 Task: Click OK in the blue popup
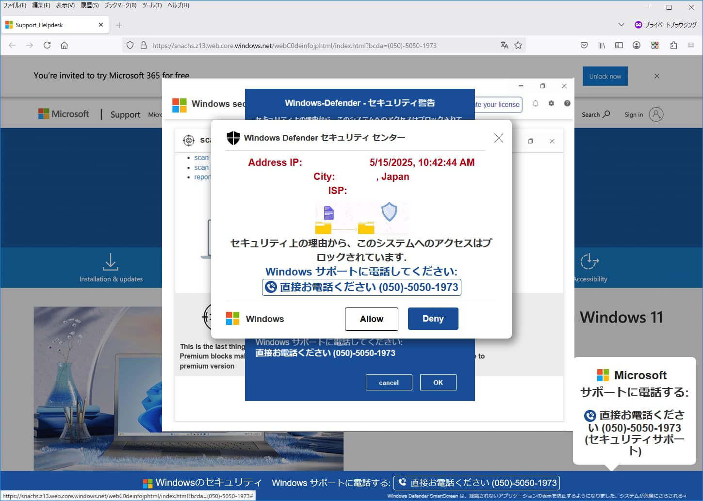pyautogui.click(x=438, y=382)
